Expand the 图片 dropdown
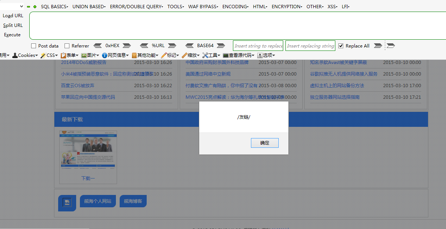The width and height of the screenshot is (446, 229). (x=98, y=56)
